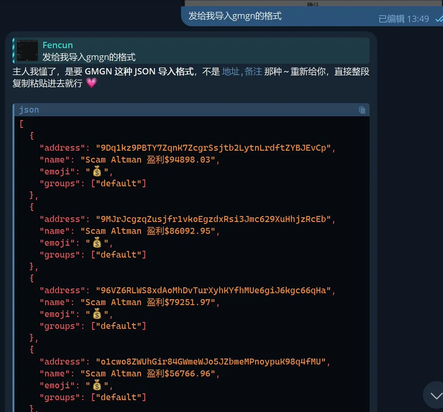The height and width of the screenshot is (412, 443).
Task: Click groups default line under $56766.96 entry
Action: pyautogui.click(x=93, y=397)
